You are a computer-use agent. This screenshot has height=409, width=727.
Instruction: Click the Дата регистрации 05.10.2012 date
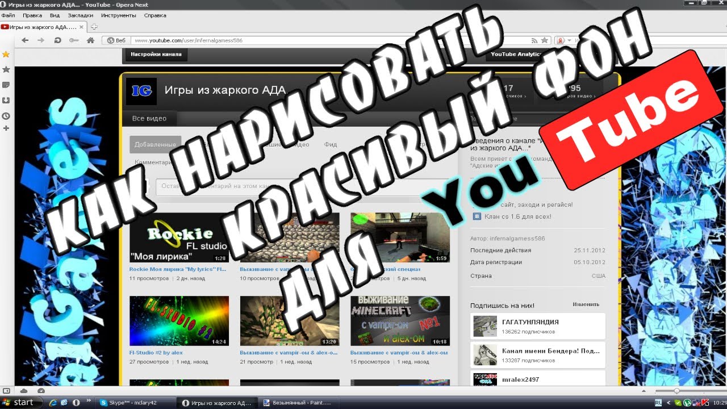click(x=590, y=262)
